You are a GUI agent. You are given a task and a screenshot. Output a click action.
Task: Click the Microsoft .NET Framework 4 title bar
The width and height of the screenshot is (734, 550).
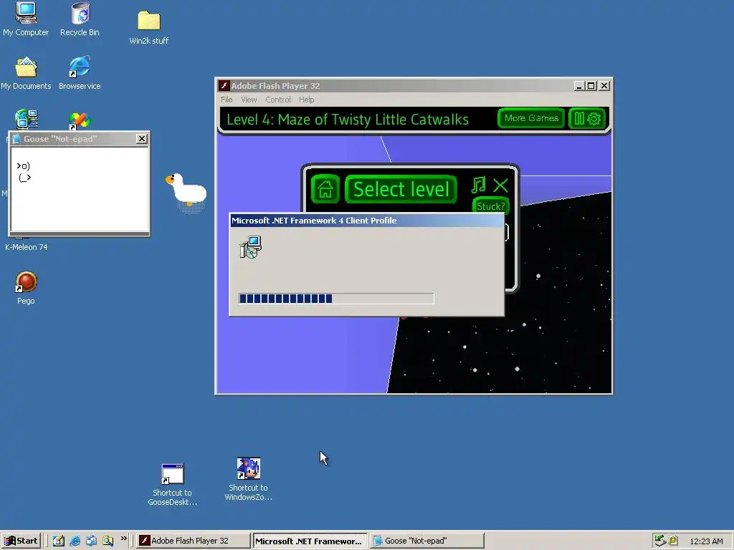[367, 221]
